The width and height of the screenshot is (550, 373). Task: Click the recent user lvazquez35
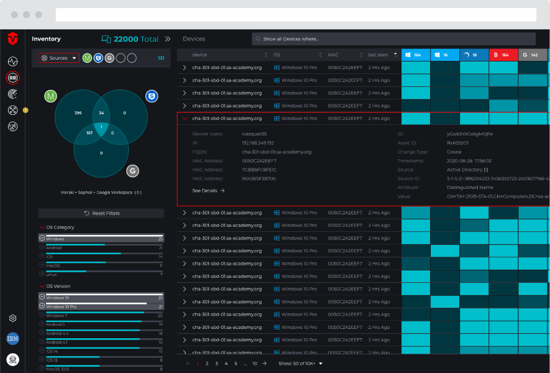[x=254, y=134]
